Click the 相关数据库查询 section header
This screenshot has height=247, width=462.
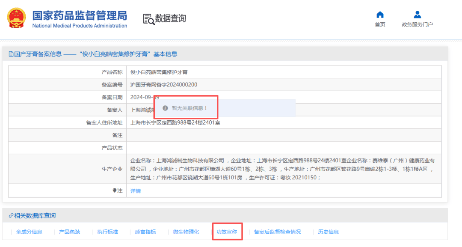(35, 216)
